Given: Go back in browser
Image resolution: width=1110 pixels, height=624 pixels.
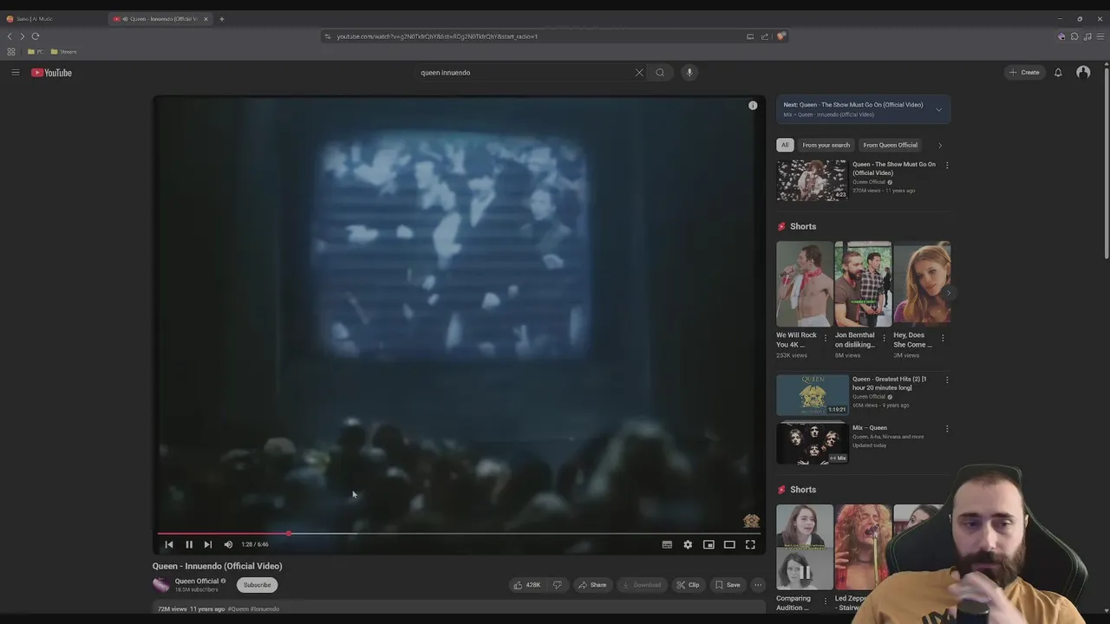Looking at the screenshot, I should 10,36.
